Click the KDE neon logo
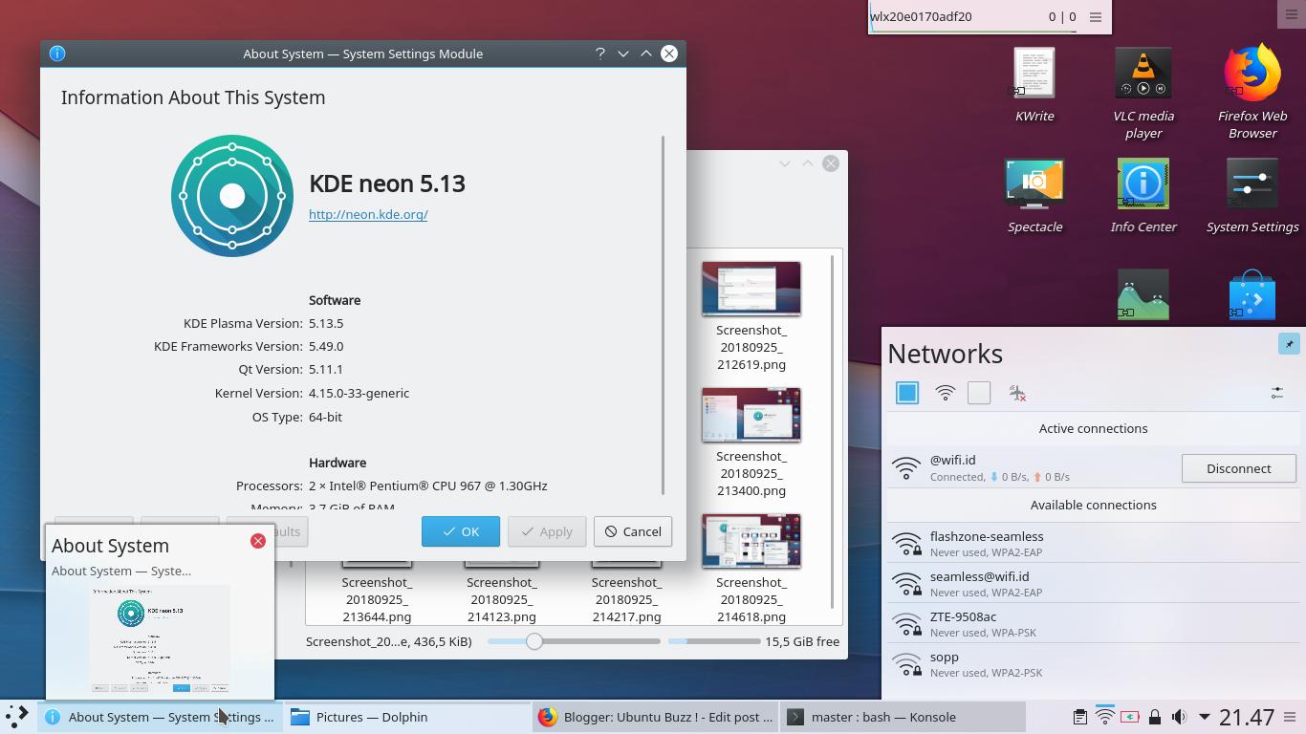Viewport: 1306px width, 734px height. [x=232, y=196]
